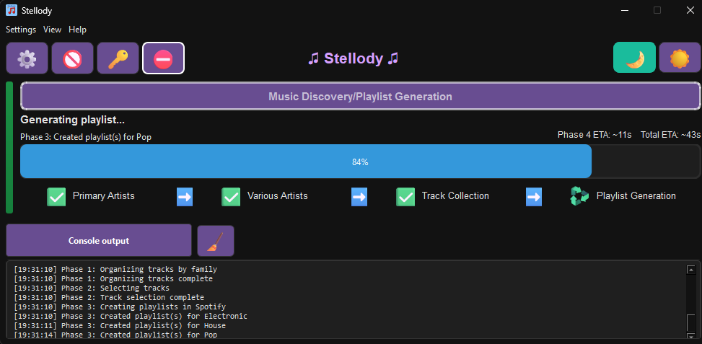
Task: Collapse the Console output section
Action: click(x=99, y=241)
